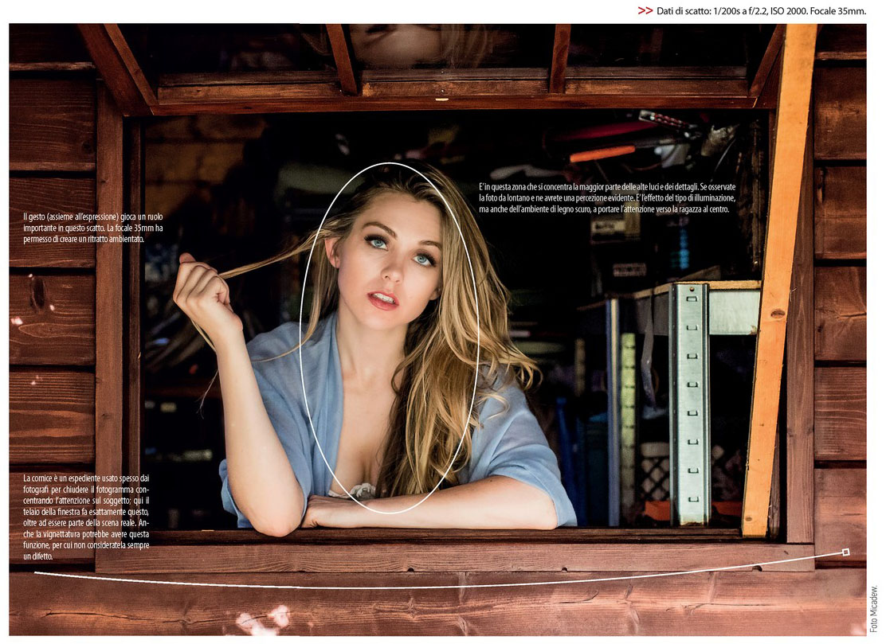Click the paragraph starting 'La cornice è un espediente'
Viewport: 886px width, 644px height.
87,517
